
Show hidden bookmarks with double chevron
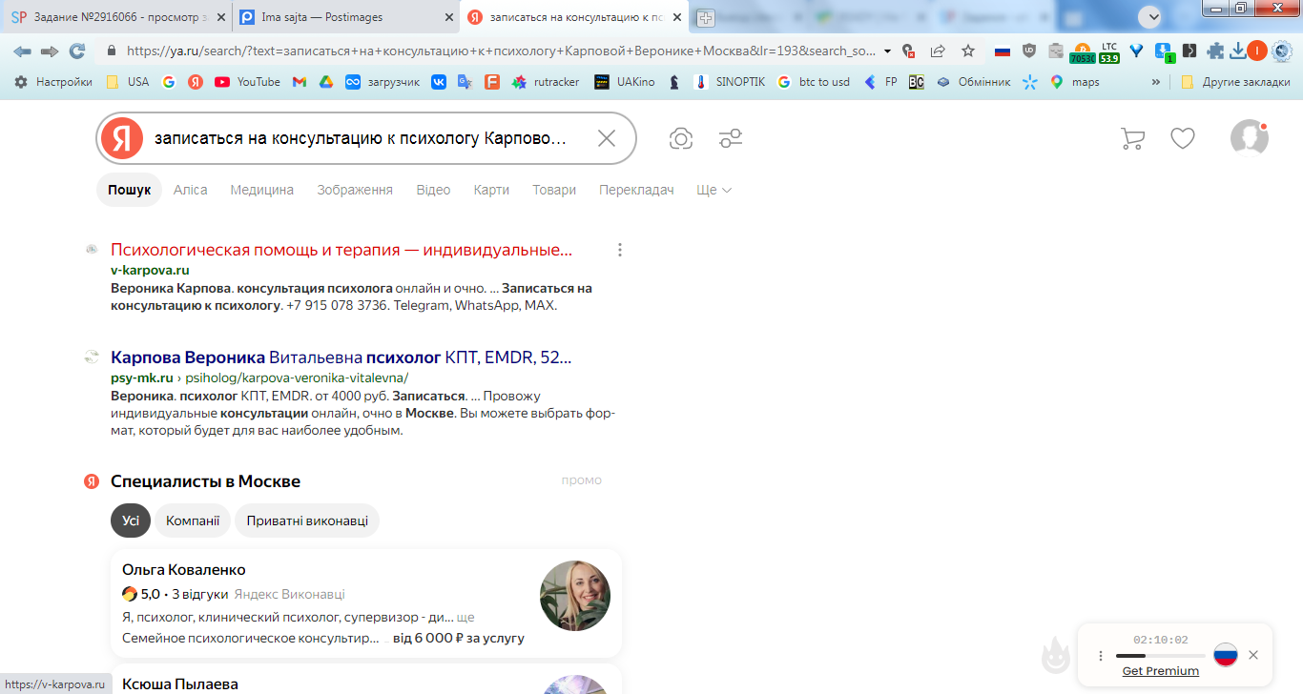coord(1156,82)
